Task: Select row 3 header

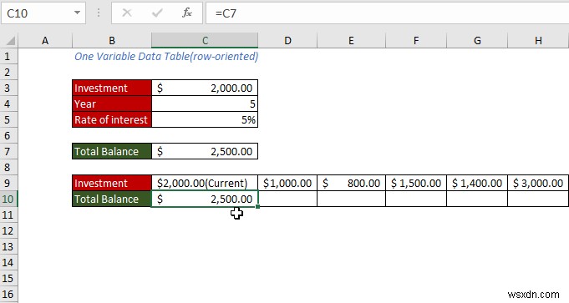Action: coord(8,88)
